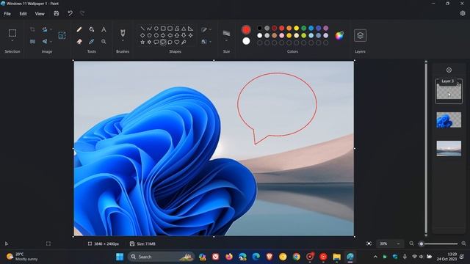Toggle fit to window view in status bar
This screenshot has width=470, height=264.
coord(369,243)
